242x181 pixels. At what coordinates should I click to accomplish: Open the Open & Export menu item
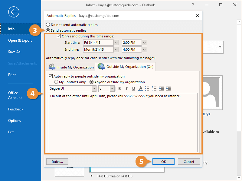point(20,40)
